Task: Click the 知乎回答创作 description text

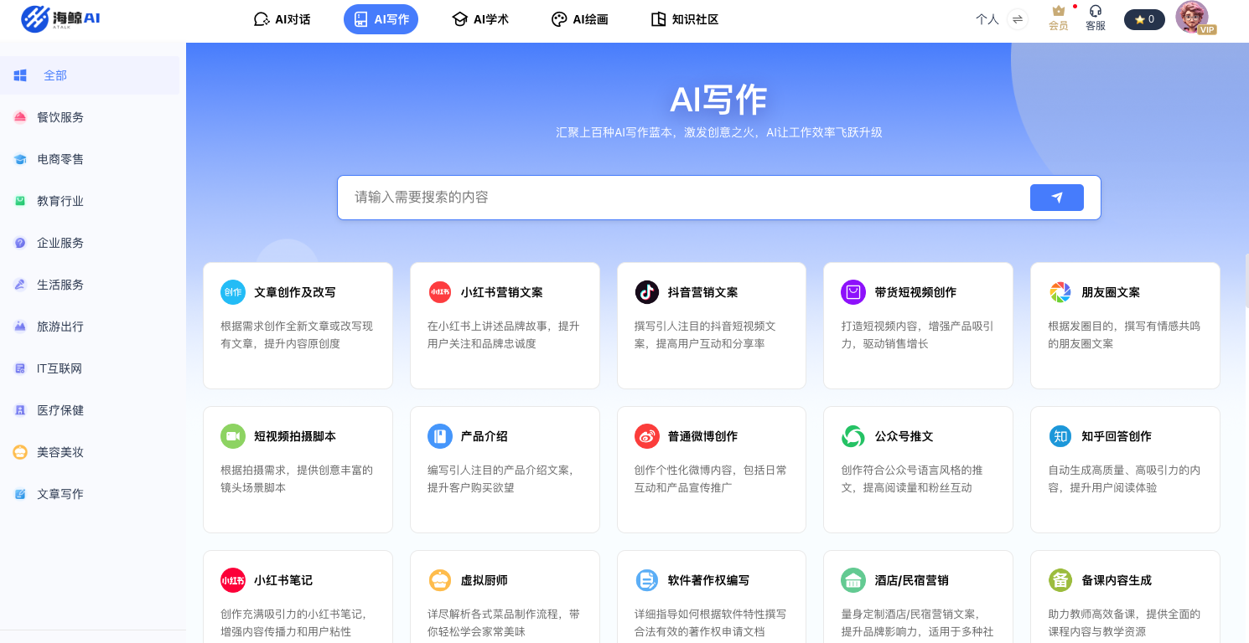Action: (x=1124, y=479)
